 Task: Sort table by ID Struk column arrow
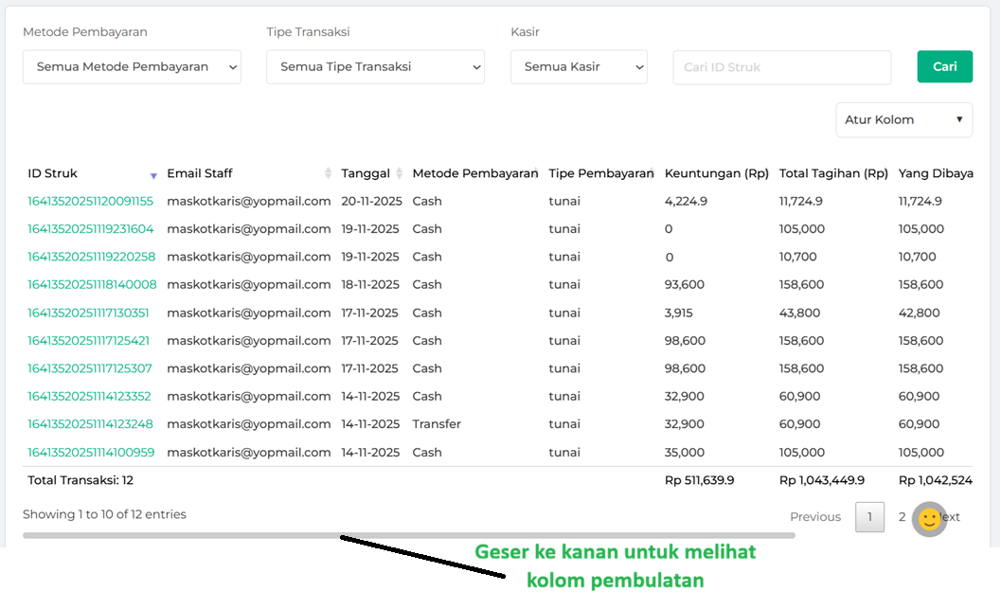pyautogui.click(x=153, y=175)
